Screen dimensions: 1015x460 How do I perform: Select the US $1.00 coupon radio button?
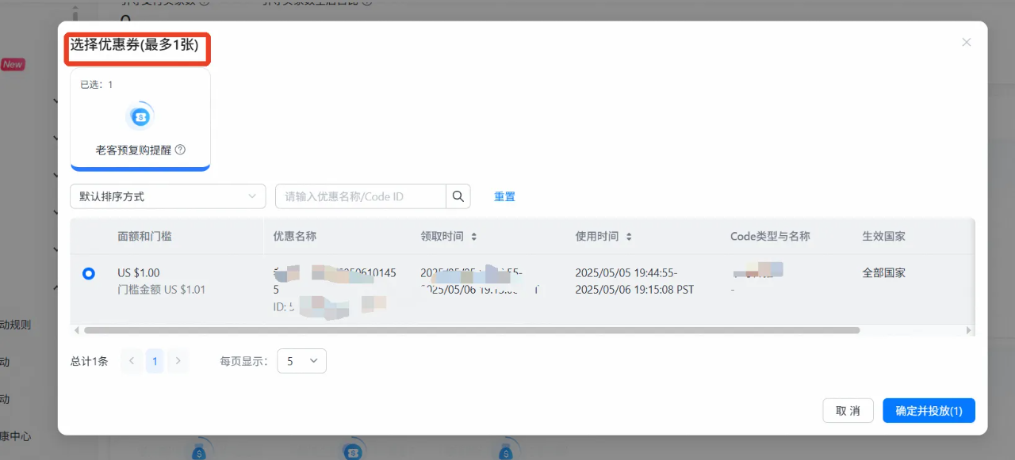click(x=89, y=273)
